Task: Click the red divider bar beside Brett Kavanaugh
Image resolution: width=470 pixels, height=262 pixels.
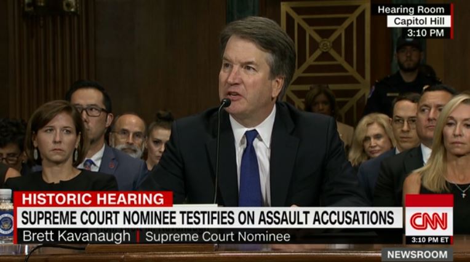Action: click(138, 237)
